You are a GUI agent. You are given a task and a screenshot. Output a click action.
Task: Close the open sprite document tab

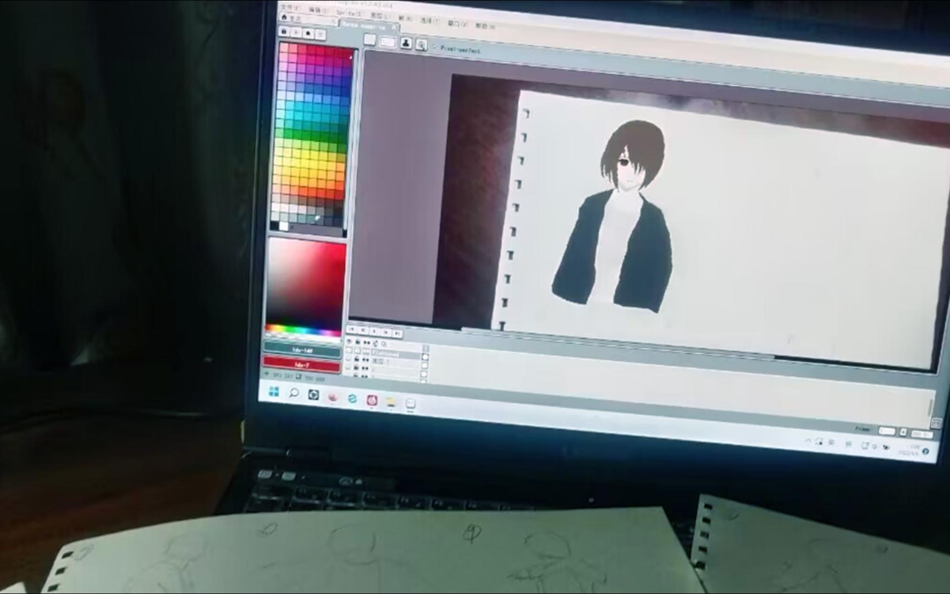click(x=395, y=26)
